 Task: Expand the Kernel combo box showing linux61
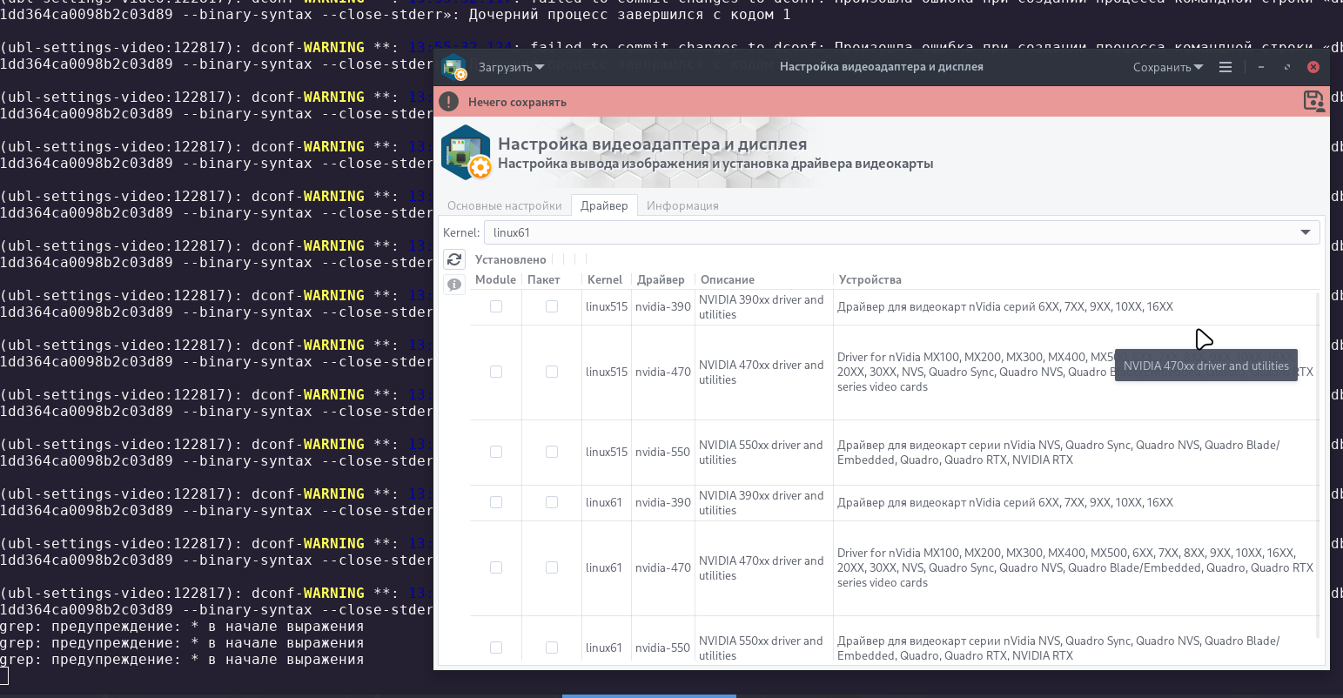(x=902, y=232)
